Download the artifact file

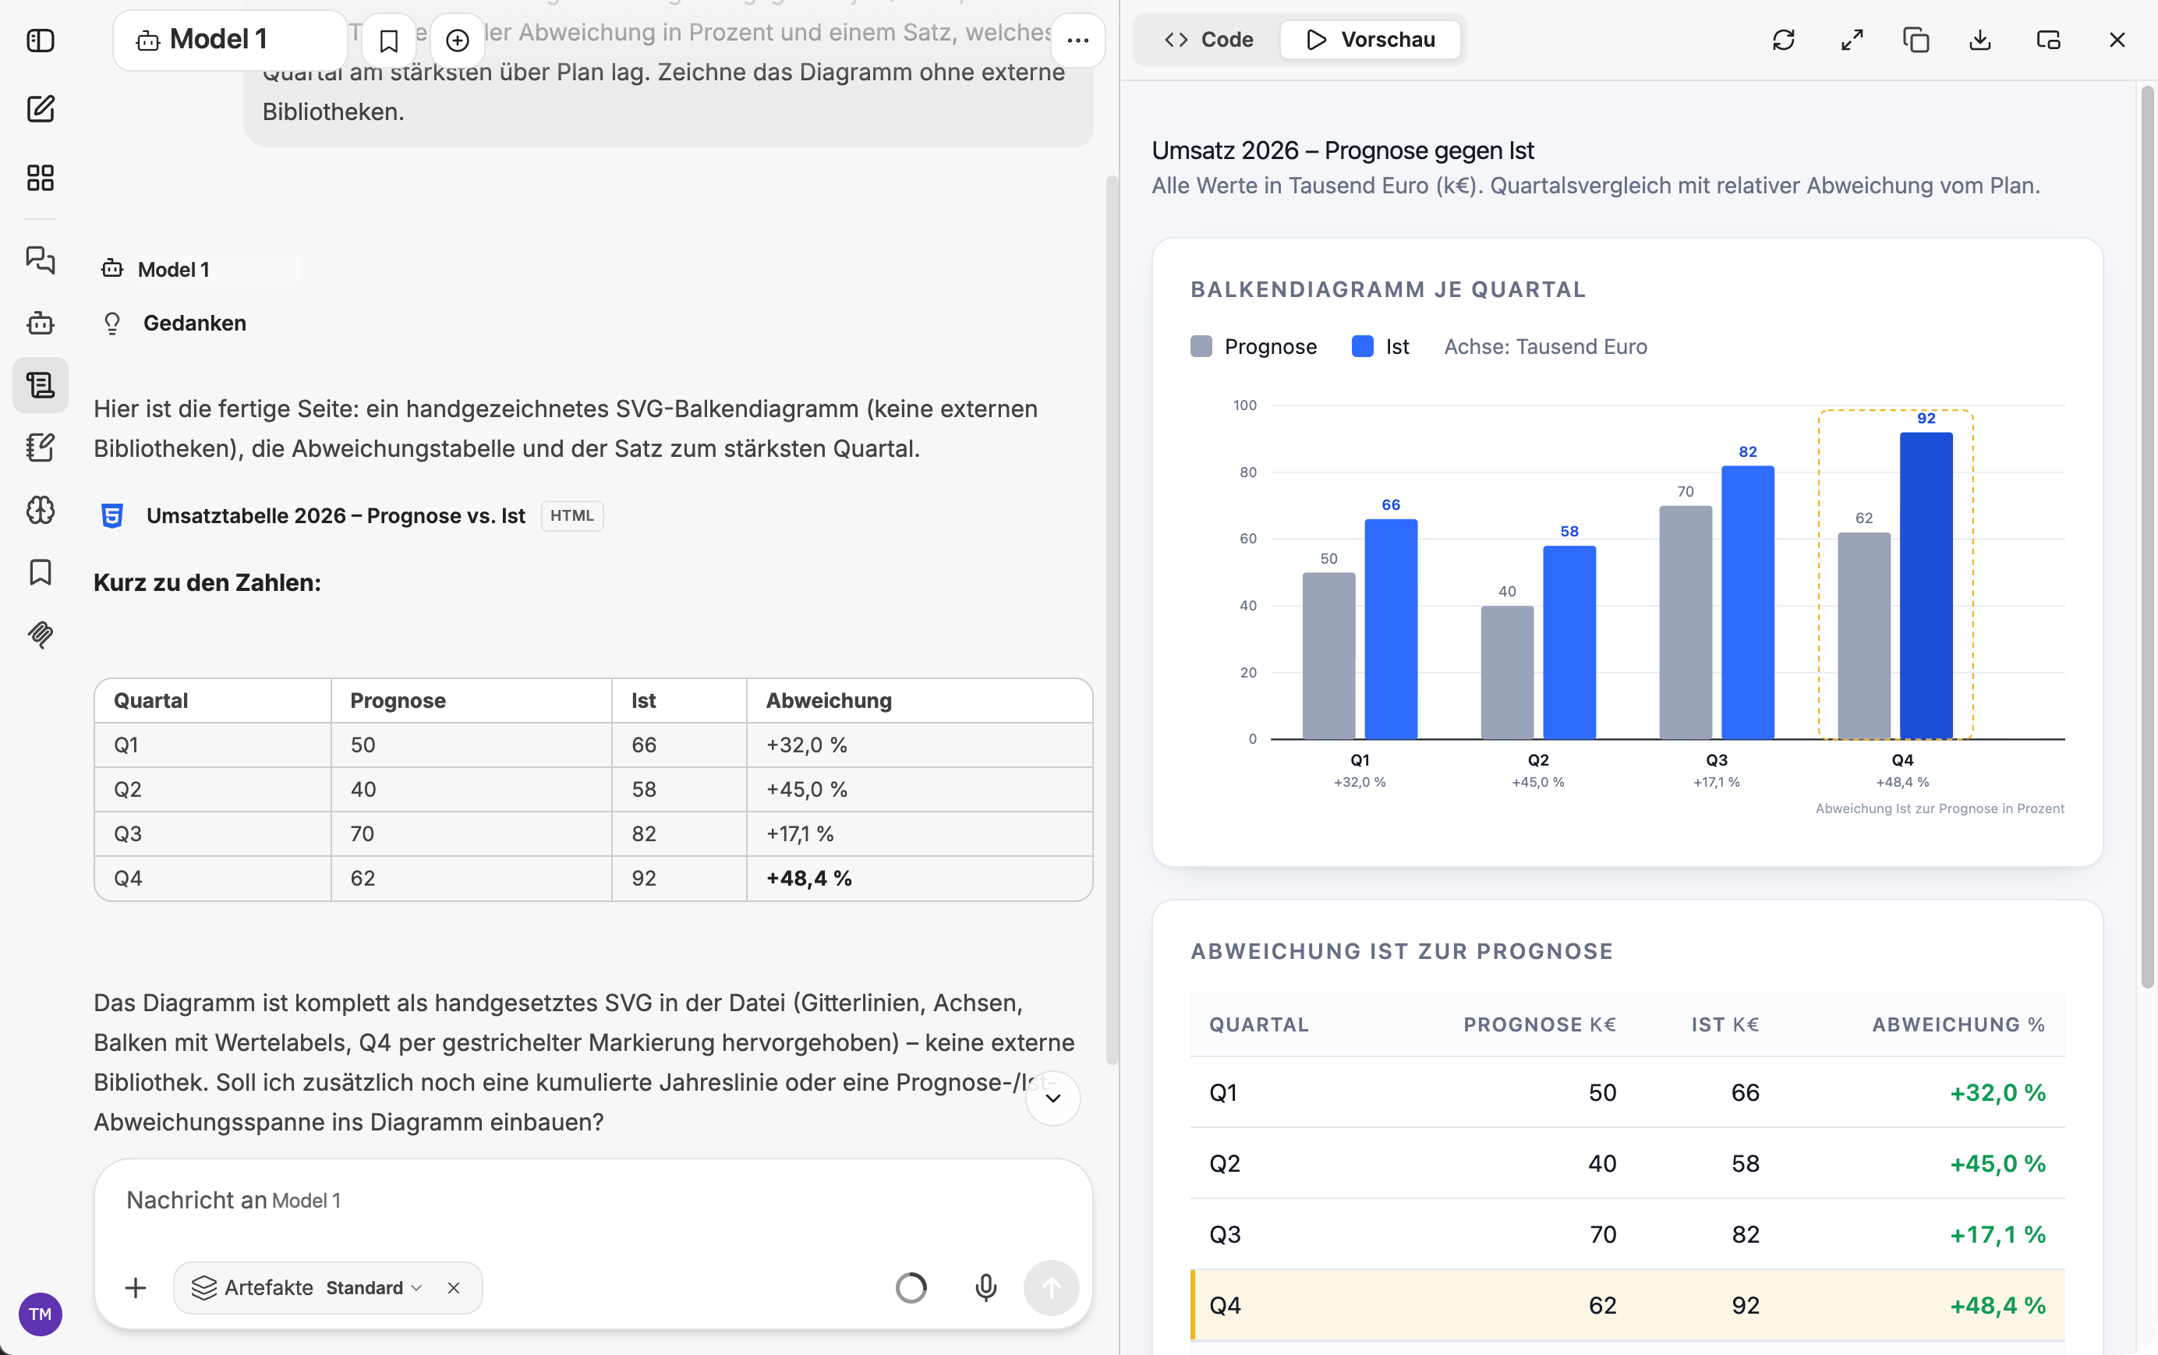1980,40
